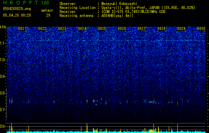
Task: Click the 0827 time marker
Action: coord(142,29)
